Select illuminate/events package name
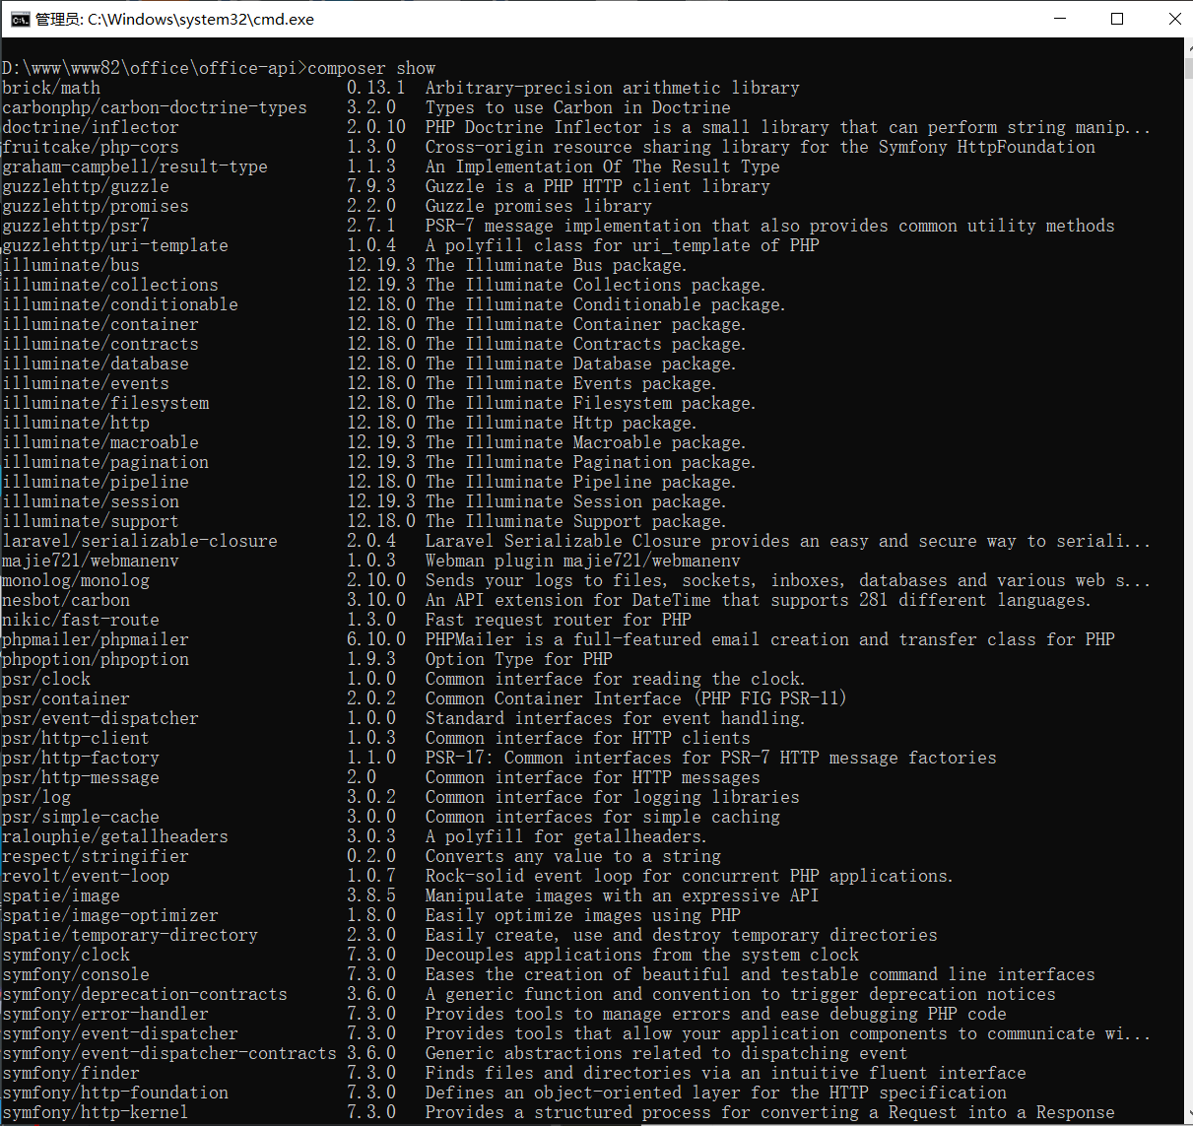The width and height of the screenshot is (1193, 1126). (x=86, y=383)
